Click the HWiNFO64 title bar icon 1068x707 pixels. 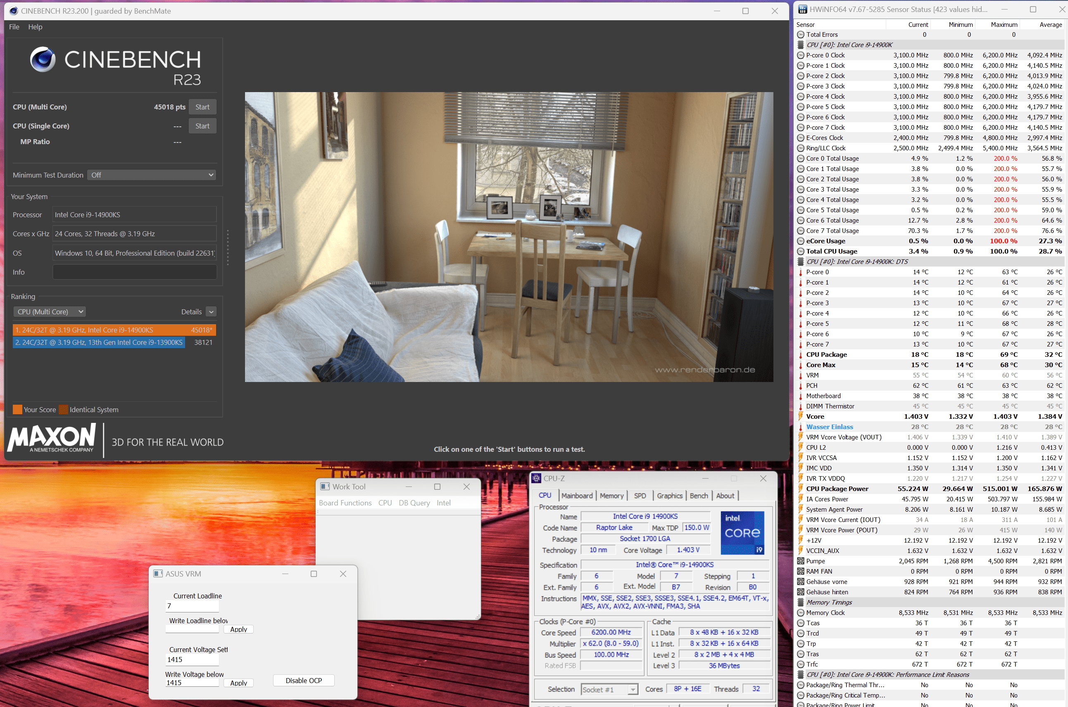(x=802, y=9)
